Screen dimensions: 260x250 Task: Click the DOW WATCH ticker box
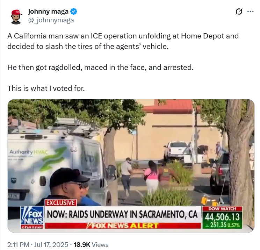tap(222, 217)
